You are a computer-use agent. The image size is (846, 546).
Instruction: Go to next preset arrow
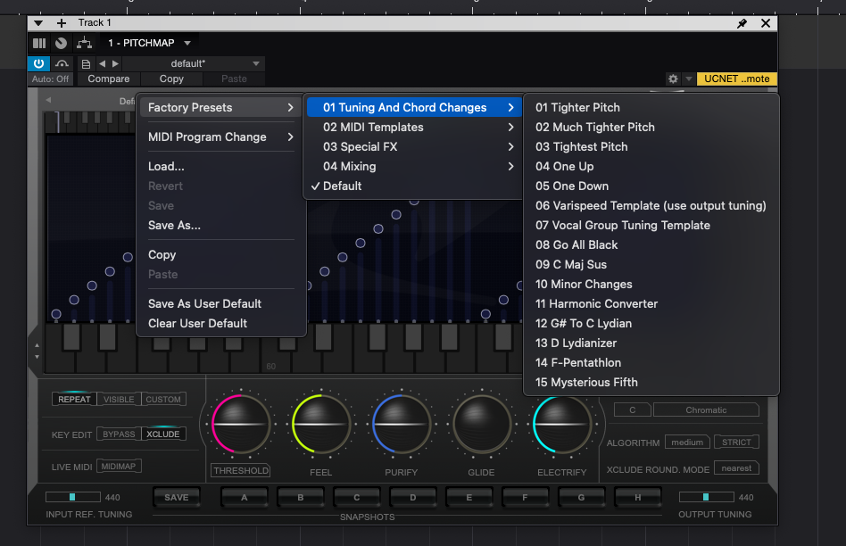point(115,63)
